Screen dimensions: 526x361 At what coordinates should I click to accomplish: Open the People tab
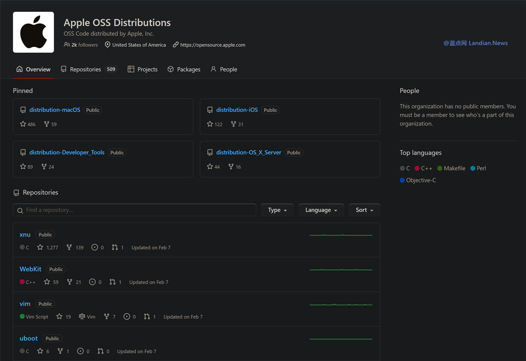pyautogui.click(x=224, y=69)
